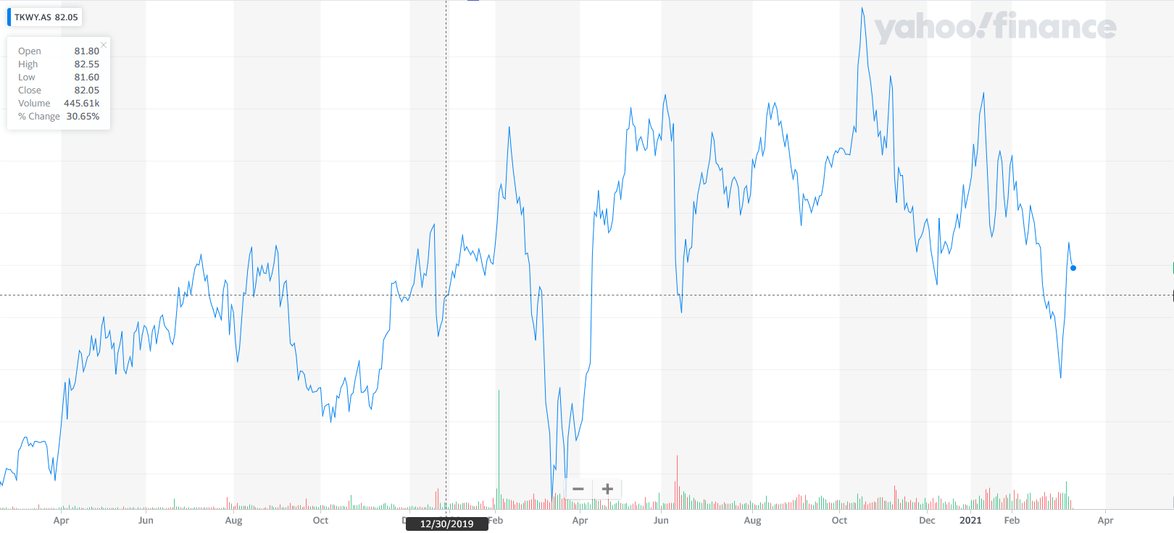
Task: Click the Low value 81.60
Action: click(x=87, y=77)
